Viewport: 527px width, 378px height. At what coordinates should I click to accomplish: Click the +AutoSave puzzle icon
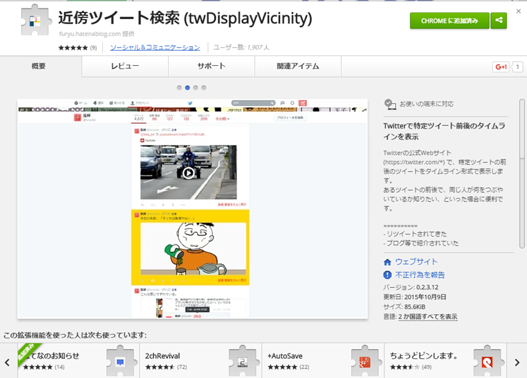(366, 361)
